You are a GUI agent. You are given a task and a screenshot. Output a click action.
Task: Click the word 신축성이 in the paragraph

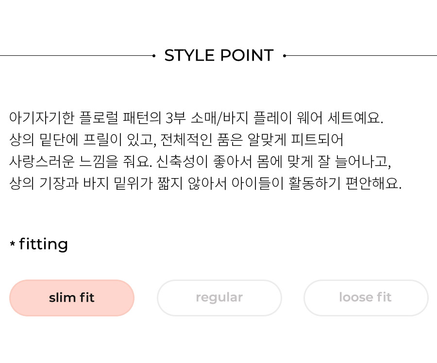pos(182,162)
